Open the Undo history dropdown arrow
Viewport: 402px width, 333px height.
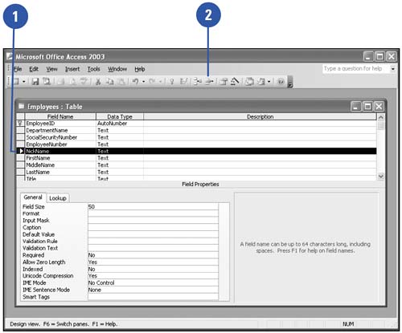click(143, 81)
